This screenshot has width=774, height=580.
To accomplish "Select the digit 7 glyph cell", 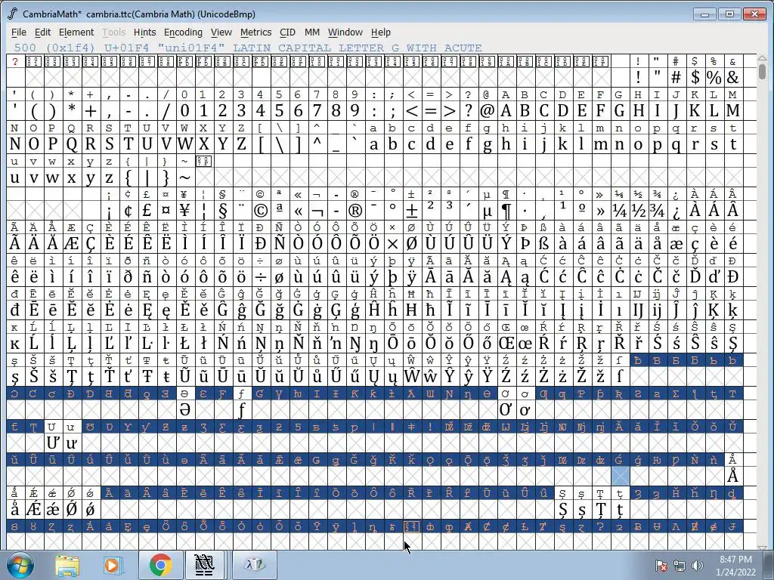I will pos(317,110).
